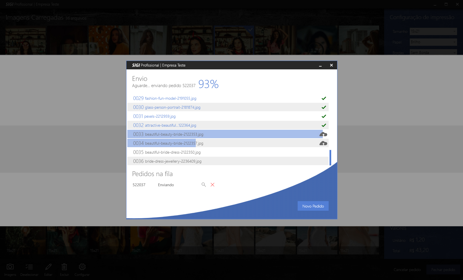Cancel queued order 522037 with red X
Viewport: 463px width, 280px height.
pos(213,185)
